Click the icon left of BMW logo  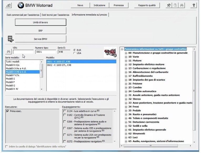click(x=8, y=5)
